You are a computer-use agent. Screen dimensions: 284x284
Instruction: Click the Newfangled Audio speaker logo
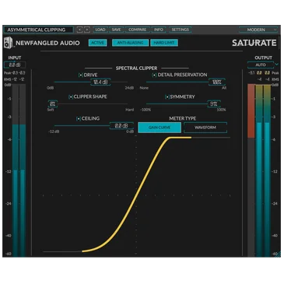[9, 43]
